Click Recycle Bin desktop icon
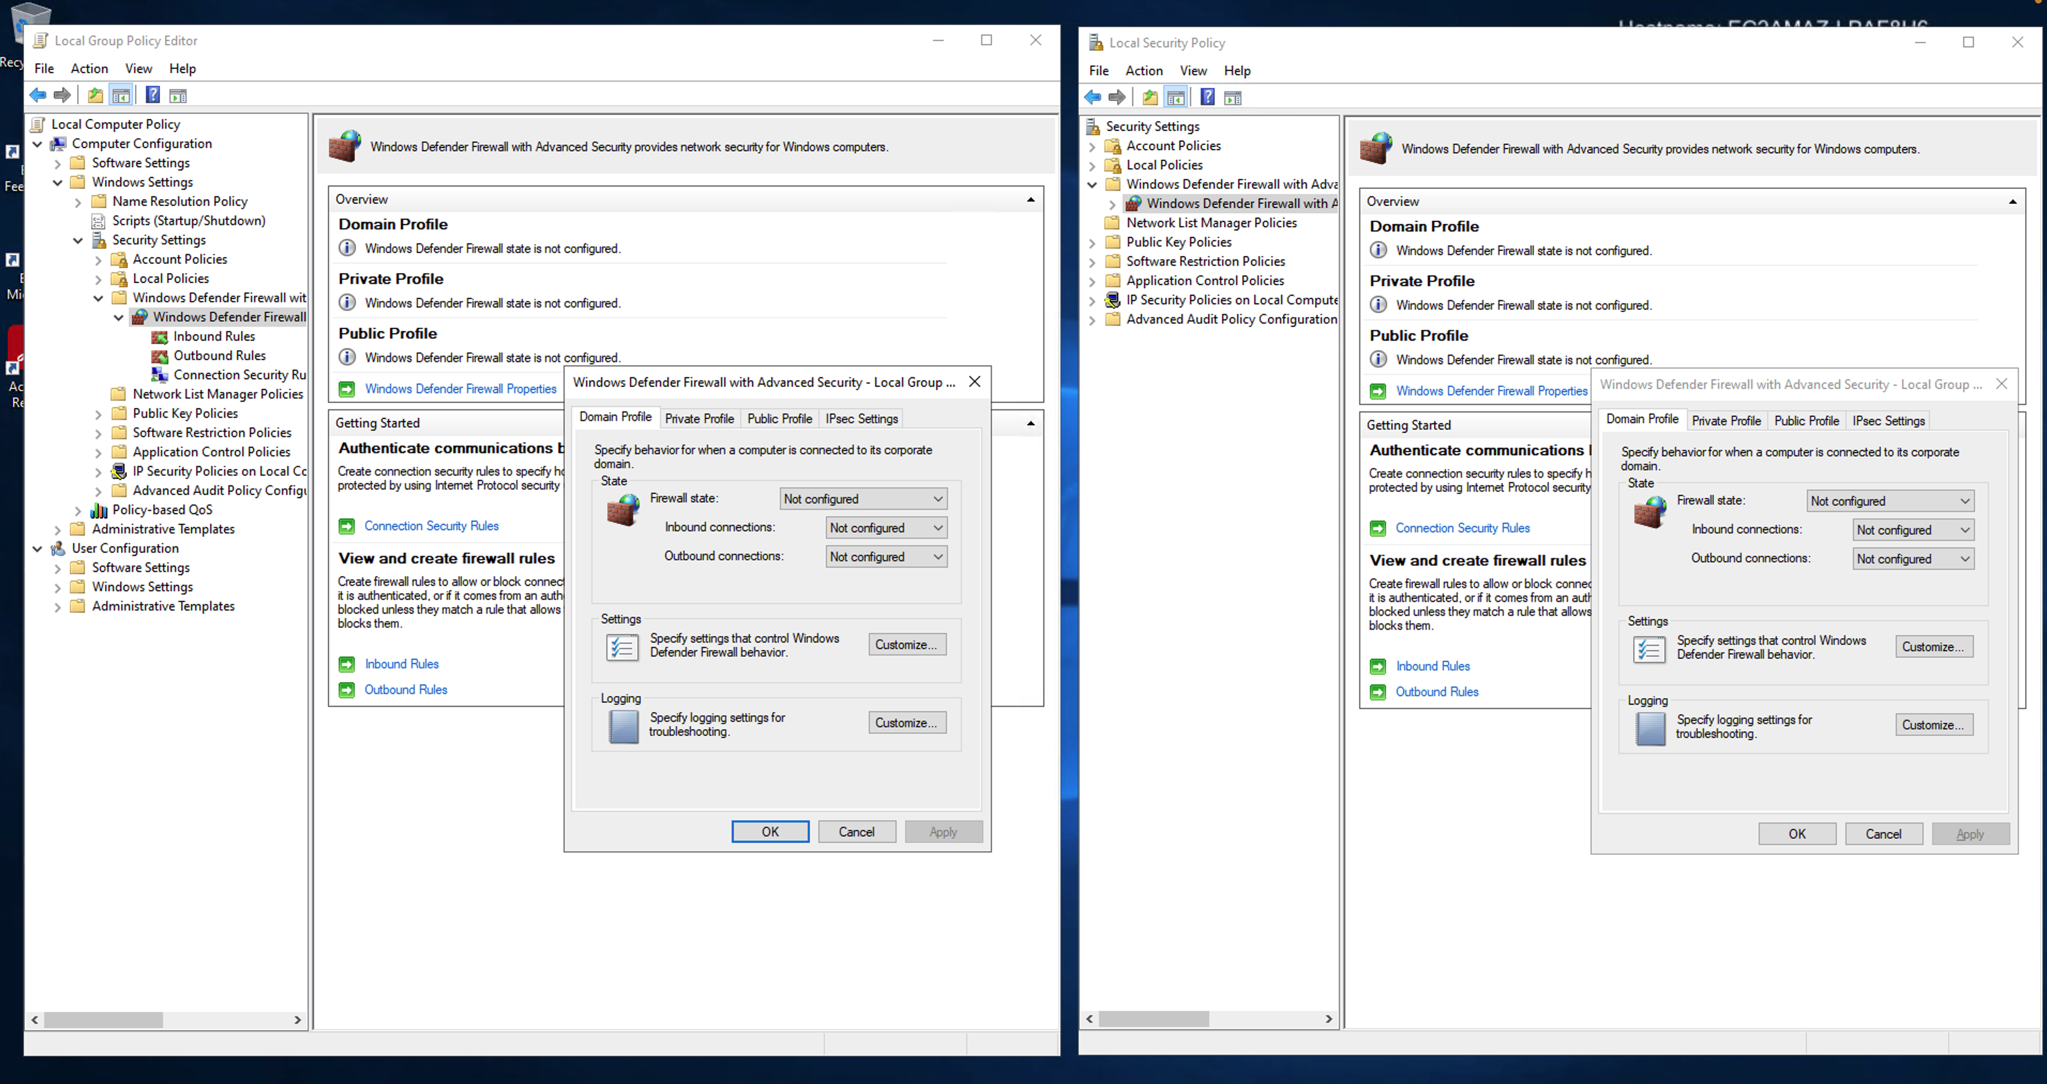The height and width of the screenshot is (1084, 2047). coord(30,24)
